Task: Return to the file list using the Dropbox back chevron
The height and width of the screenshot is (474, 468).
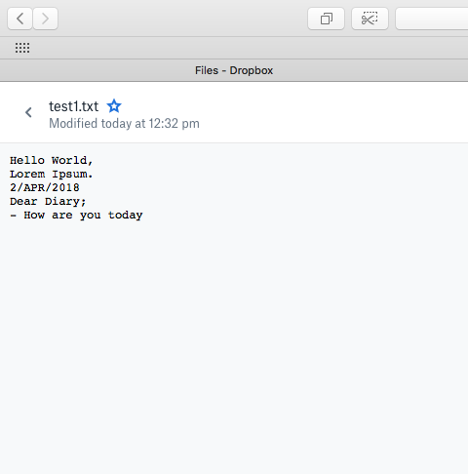Action: click(28, 112)
